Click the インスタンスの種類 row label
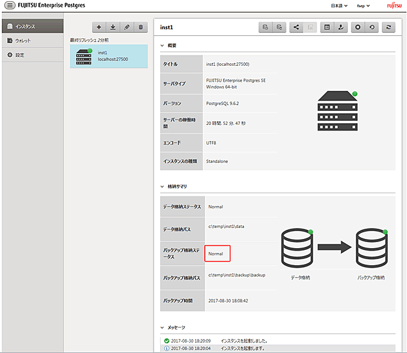The height and width of the screenshot is (353, 407). point(180,162)
